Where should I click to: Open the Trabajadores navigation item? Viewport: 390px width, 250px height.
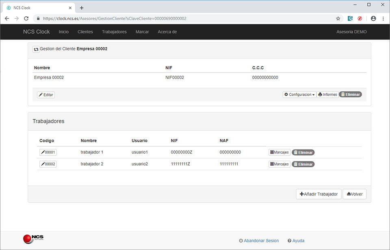coord(114,32)
